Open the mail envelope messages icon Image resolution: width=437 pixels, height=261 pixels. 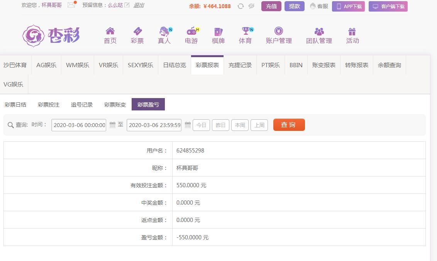[x=71, y=5]
